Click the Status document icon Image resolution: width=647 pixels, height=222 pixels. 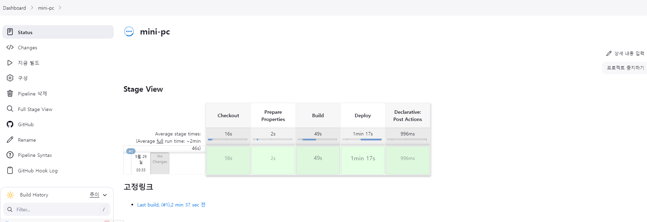(10, 32)
